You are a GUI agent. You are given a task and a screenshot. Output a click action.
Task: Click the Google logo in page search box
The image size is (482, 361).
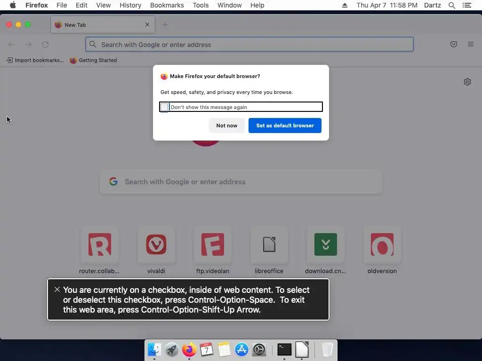pyautogui.click(x=113, y=181)
